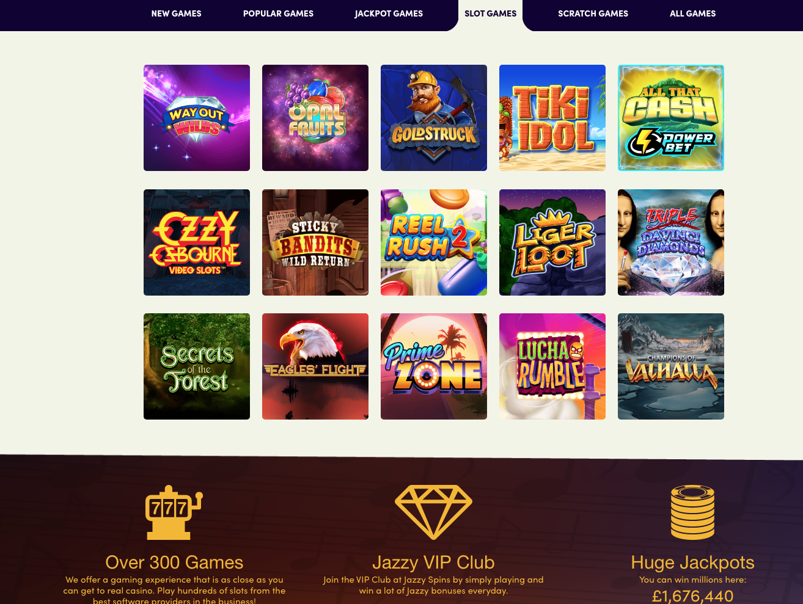Open the Scratch Games tab

pyautogui.click(x=593, y=13)
